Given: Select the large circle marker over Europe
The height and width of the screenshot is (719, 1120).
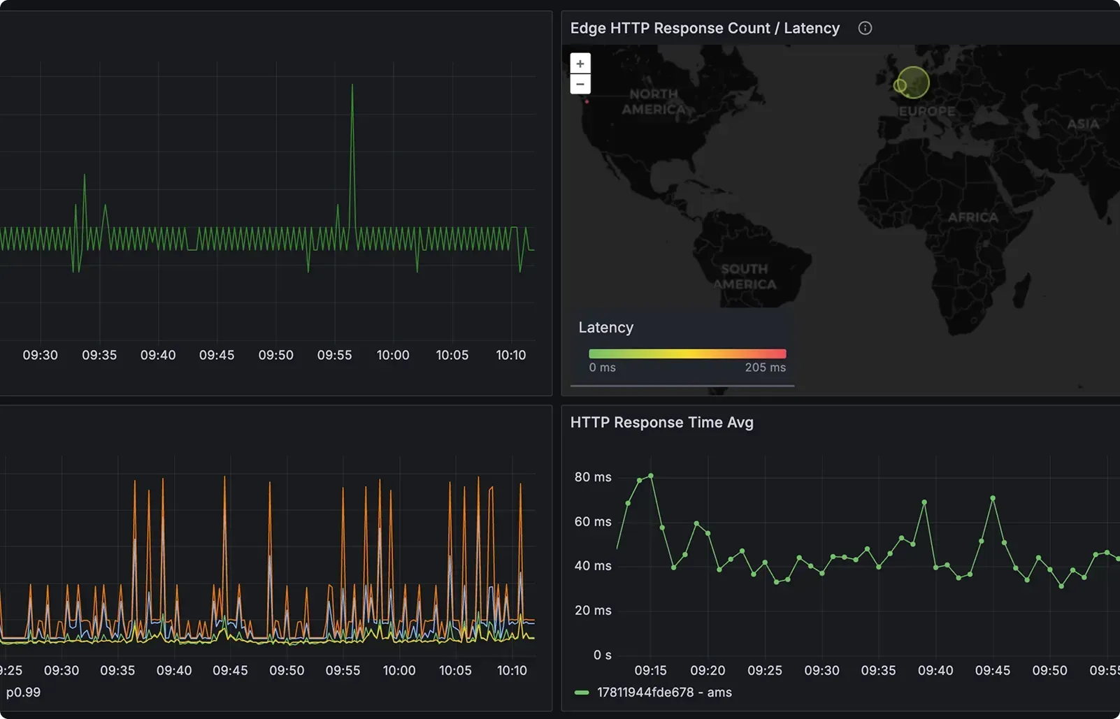Looking at the screenshot, I should [914, 82].
